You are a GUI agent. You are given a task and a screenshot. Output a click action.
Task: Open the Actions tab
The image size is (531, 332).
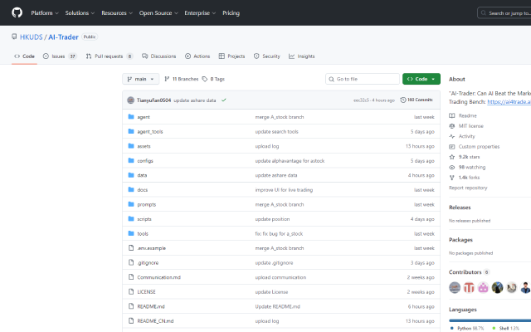click(197, 56)
